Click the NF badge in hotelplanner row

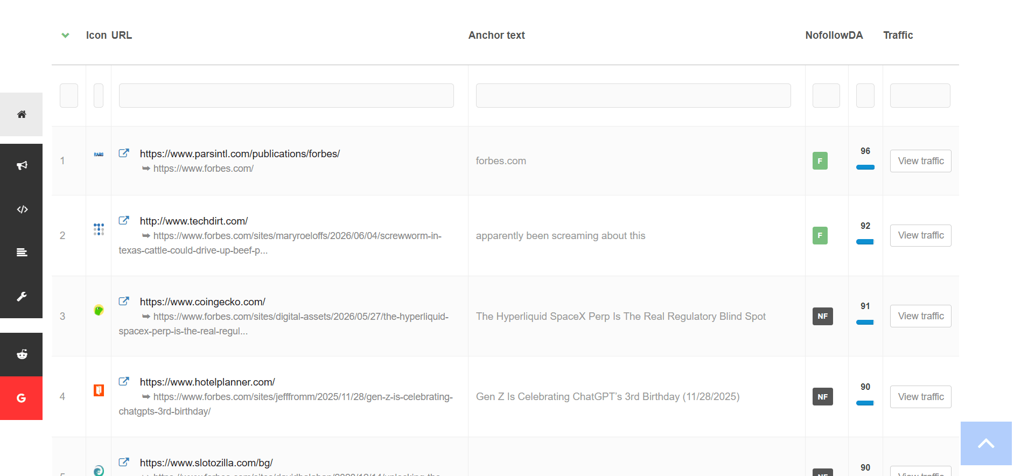[x=822, y=397]
